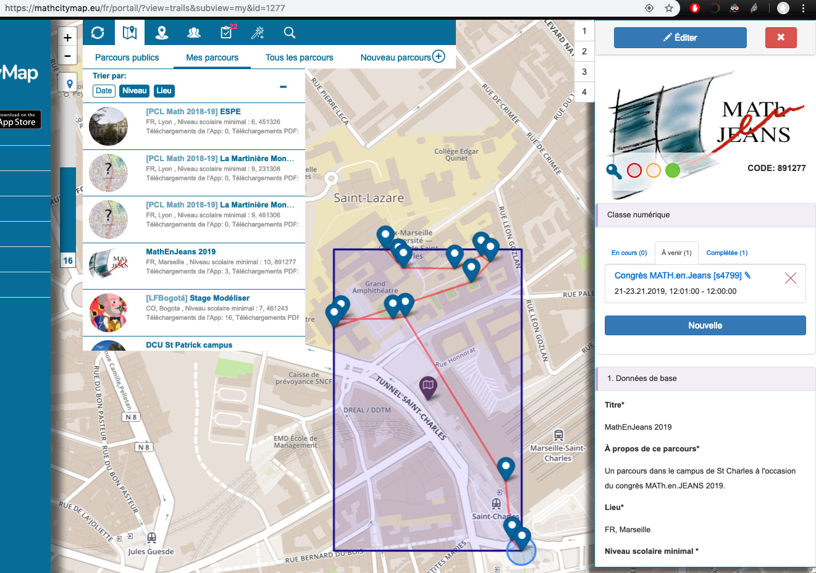Screen dimensions: 816x573
Task: Toggle the Lieu sort option
Action: click(x=164, y=91)
